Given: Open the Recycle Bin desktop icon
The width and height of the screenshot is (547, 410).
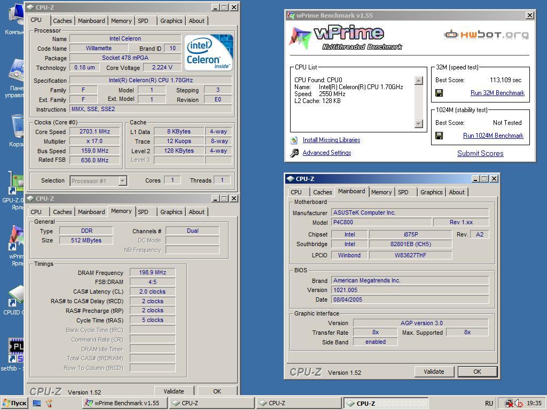Looking at the screenshot, I should [18, 126].
